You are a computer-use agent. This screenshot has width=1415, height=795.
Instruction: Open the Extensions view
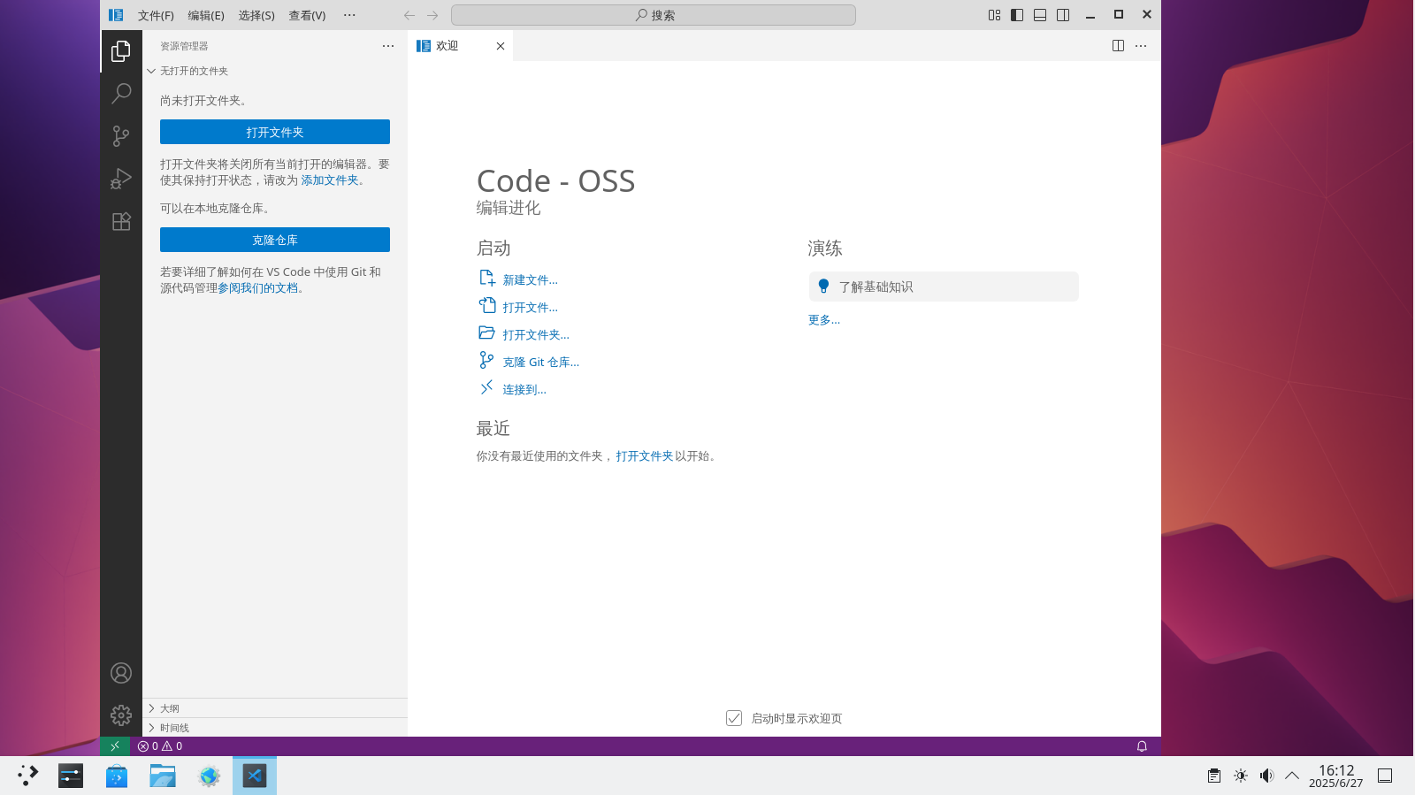121,221
